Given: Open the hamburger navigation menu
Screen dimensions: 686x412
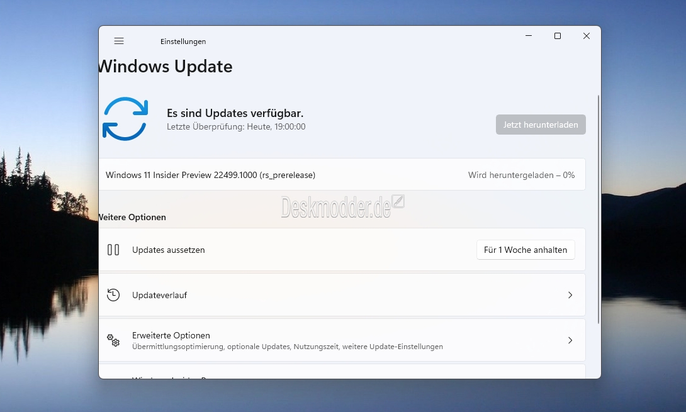Looking at the screenshot, I should [x=119, y=41].
